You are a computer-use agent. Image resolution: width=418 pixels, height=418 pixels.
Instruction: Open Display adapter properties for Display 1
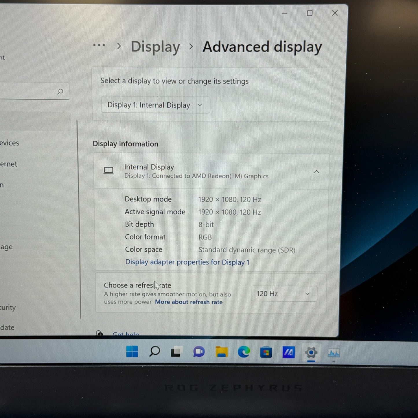pyautogui.click(x=187, y=262)
